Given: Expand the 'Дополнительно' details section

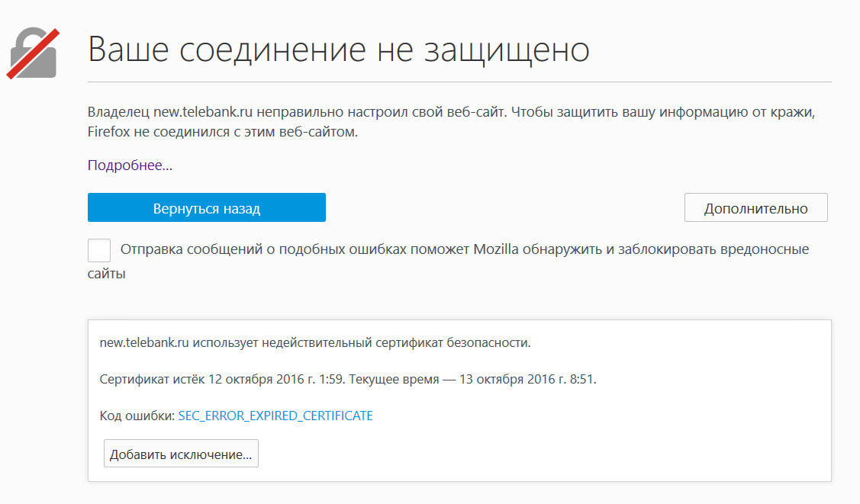Looking at the screenshot, I should pyautogui.click(x=755, y=208).
